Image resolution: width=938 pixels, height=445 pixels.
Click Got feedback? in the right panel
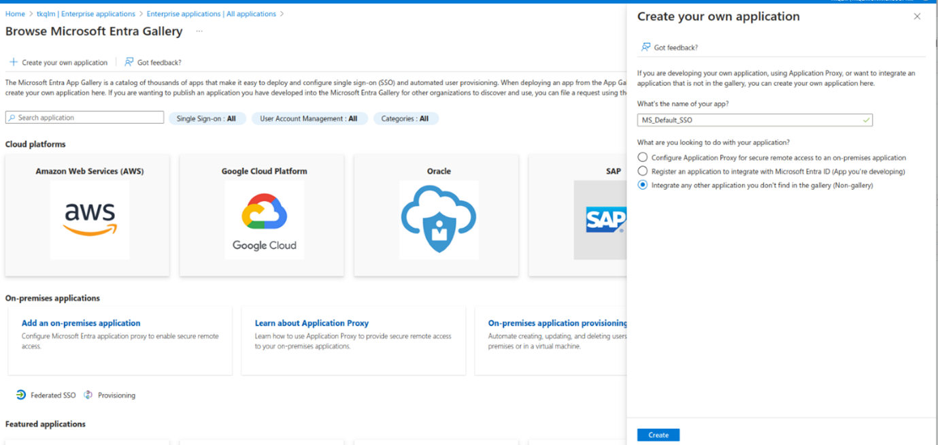[x=670, y=48]
